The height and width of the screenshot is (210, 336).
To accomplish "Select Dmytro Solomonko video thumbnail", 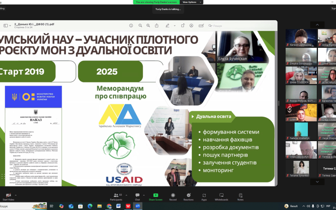I will tap(301, 57).
